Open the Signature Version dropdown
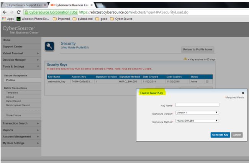The height and width of the screenshot is (163, 249). coord(197,113)
